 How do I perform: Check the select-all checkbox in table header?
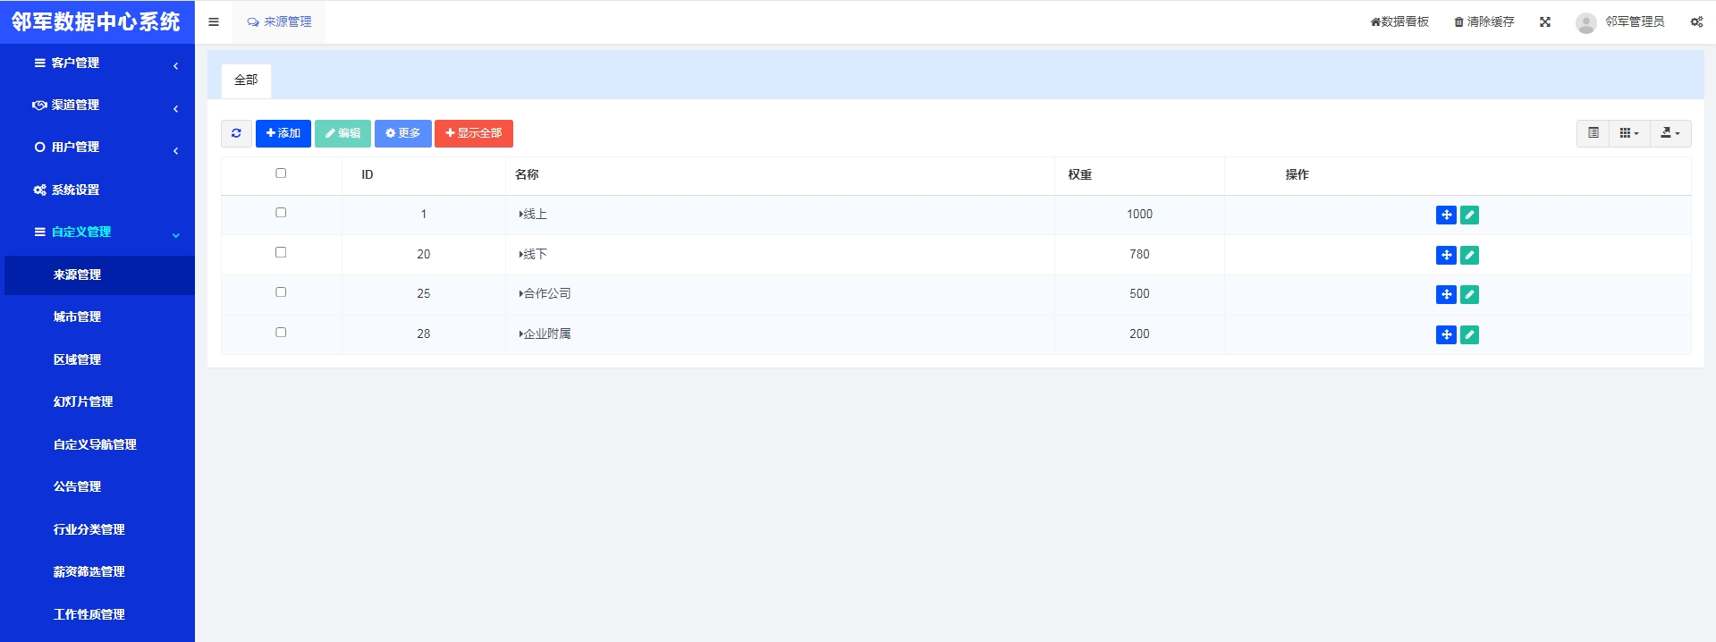281,173
